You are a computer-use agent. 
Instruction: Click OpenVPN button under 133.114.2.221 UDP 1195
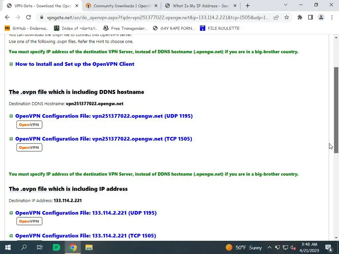point(29,221)
